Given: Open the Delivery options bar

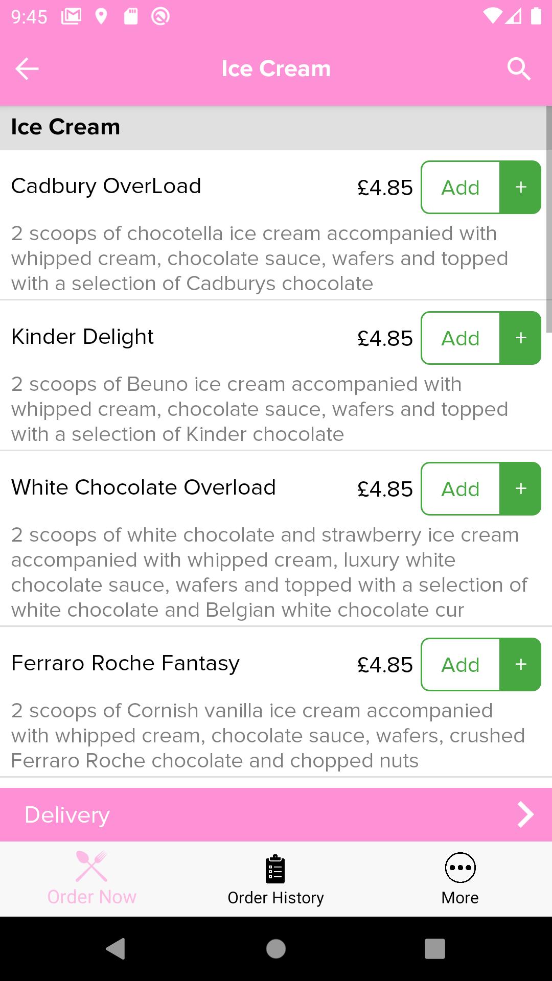Looking at the screenshot, I should click(276, 814).
